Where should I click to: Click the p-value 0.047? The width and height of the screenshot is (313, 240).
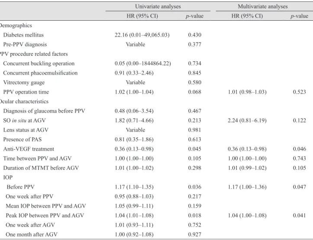point(300,187)
